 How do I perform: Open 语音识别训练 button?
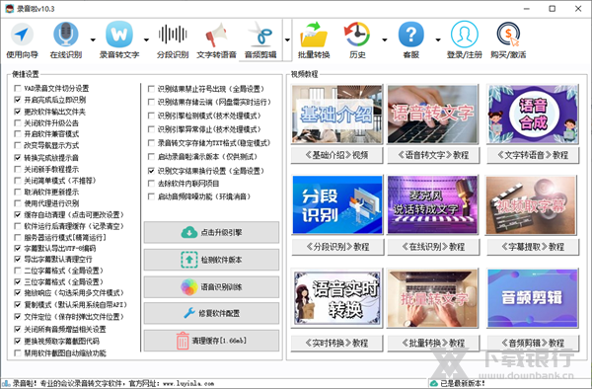click(211, 287)
